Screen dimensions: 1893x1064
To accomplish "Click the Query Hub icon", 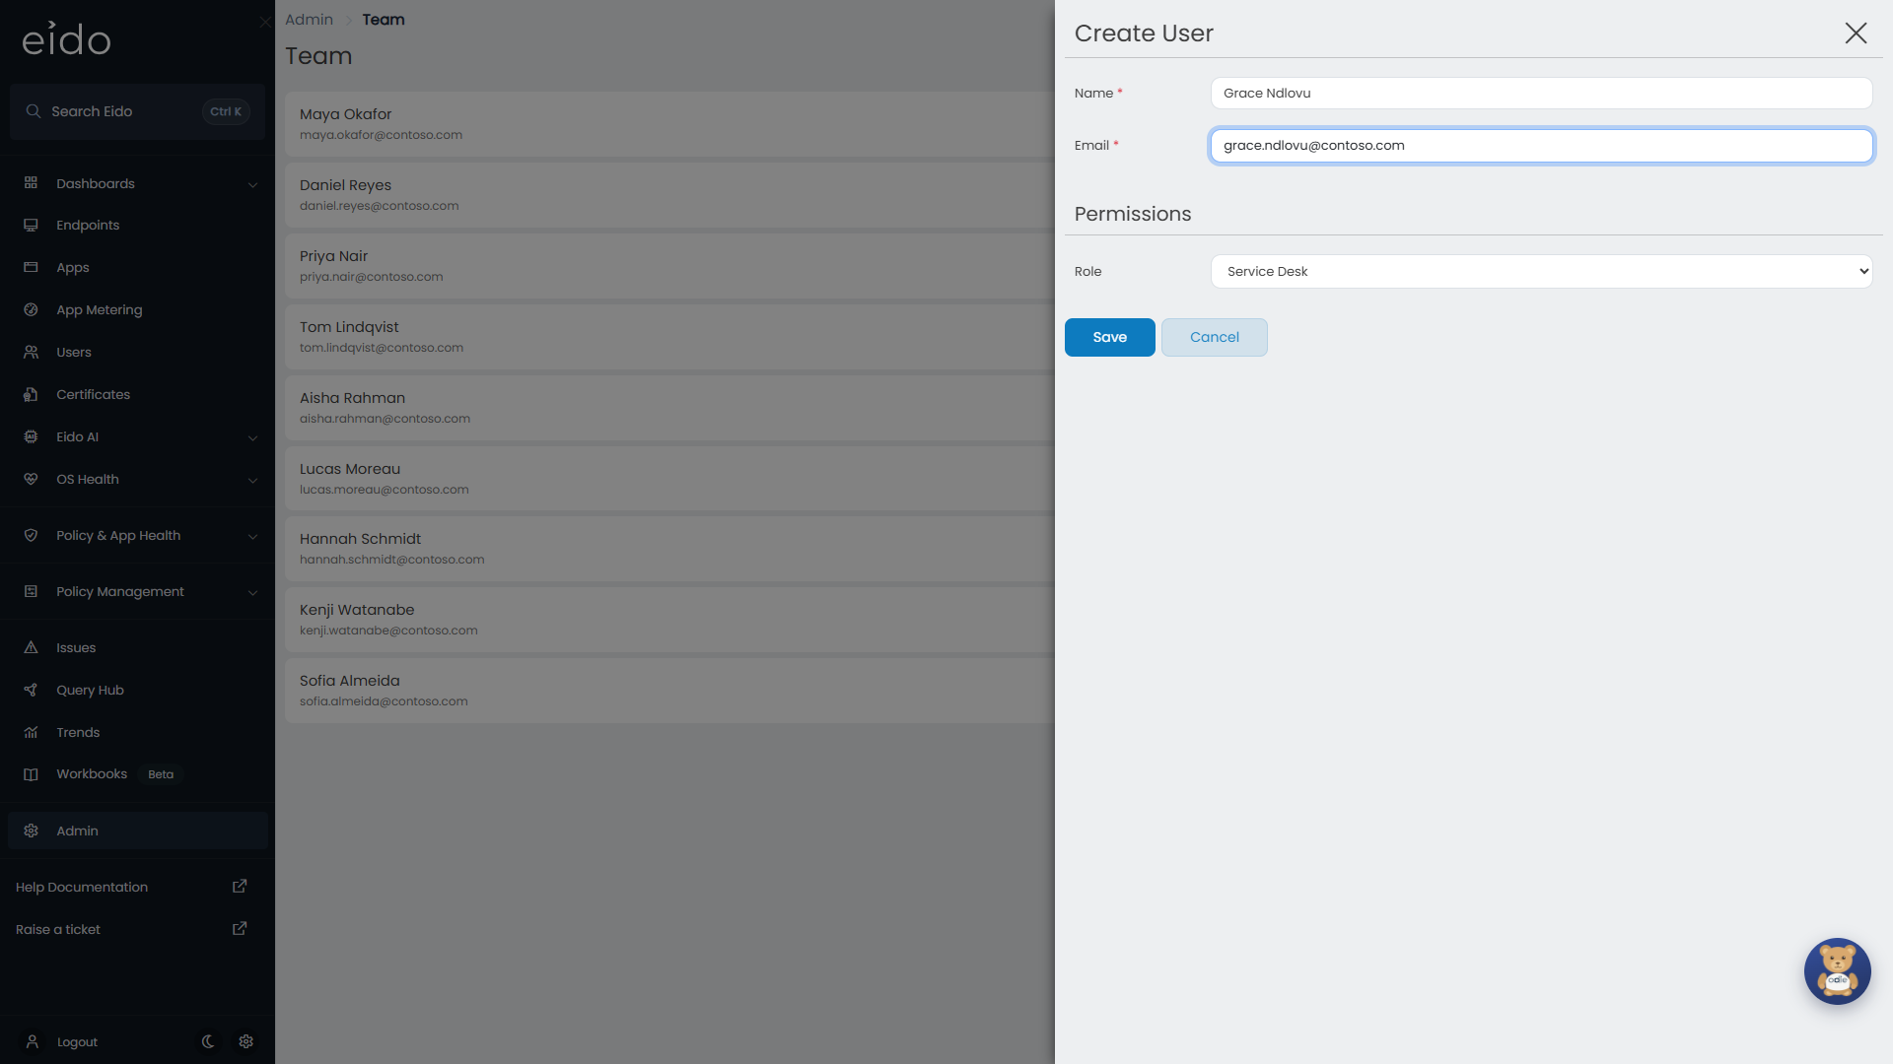I will point(31,691).
